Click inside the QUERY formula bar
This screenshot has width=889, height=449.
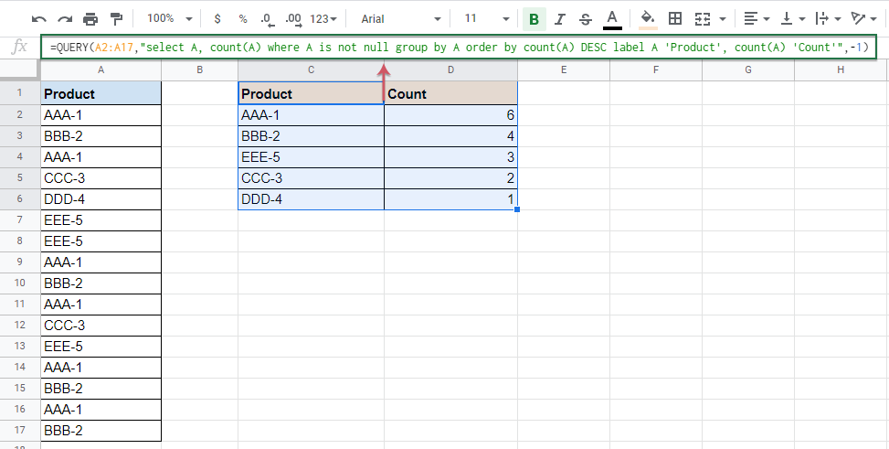coord(457,47)
